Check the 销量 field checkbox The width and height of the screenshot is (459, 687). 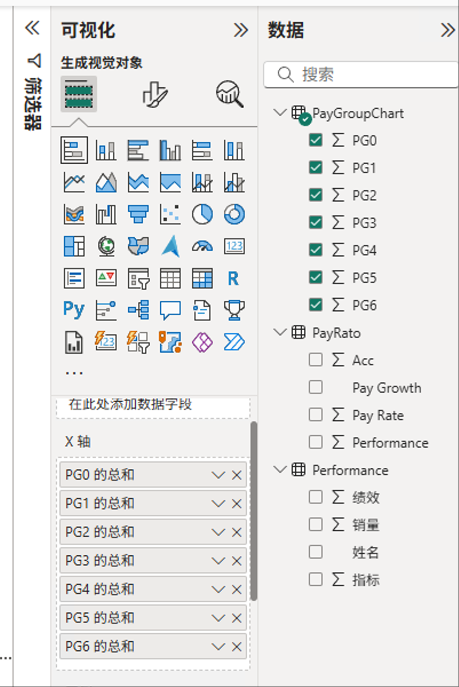(x=315, y=524)
